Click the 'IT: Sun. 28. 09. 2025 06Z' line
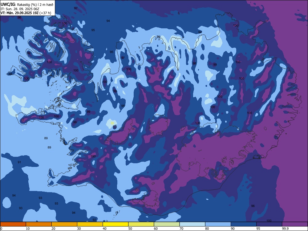The width and height of the screenshot is (308, 231). pos(20,9)
